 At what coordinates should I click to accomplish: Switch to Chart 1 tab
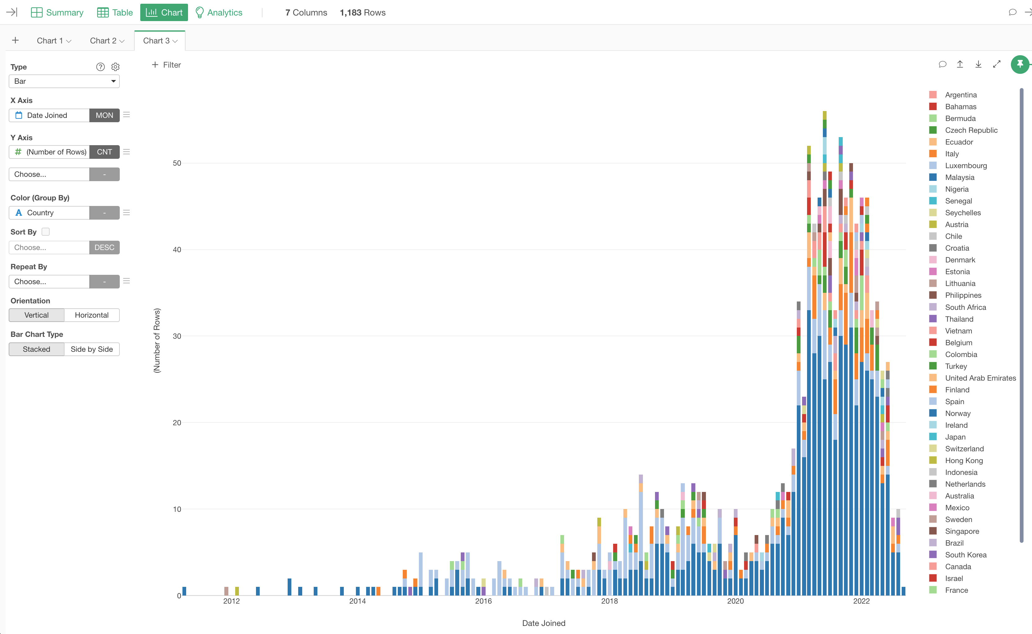point(49,41)
